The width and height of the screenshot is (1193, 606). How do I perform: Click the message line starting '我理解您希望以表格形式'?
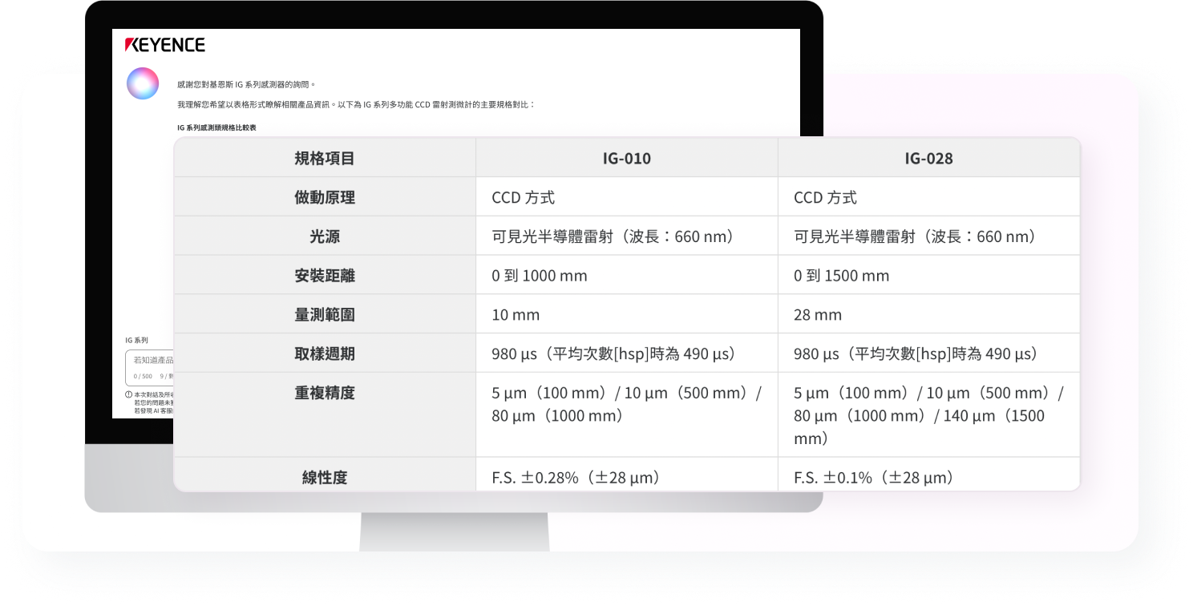(356, 105)
